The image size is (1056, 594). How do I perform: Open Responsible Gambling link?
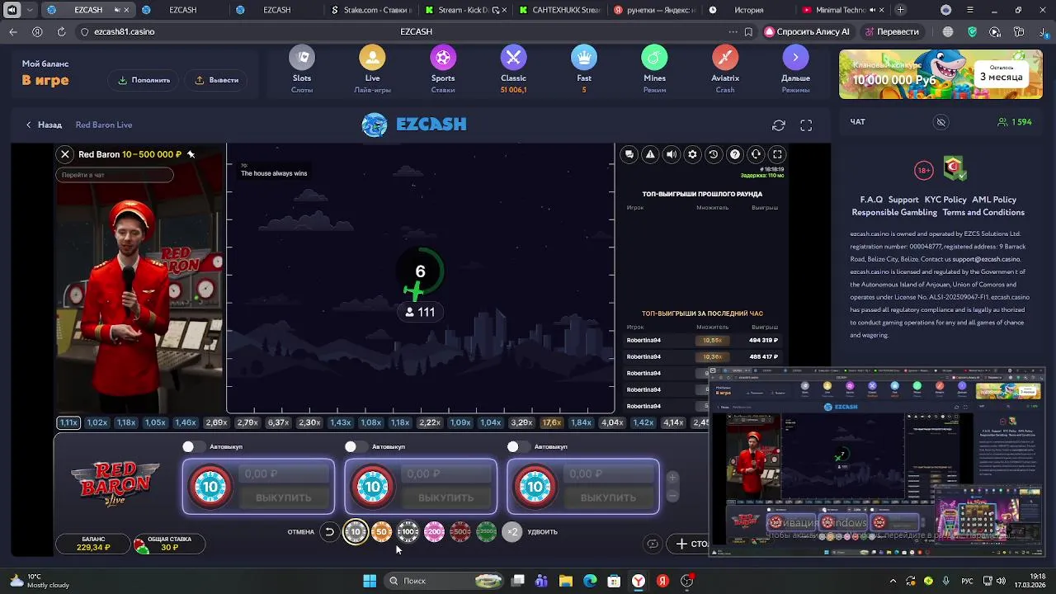point(895,212)
